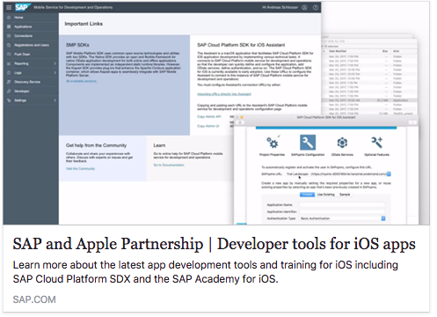Open the Authentication Type dropdown
The width and height of the screenshot is (437, 317).
[382, 218]
